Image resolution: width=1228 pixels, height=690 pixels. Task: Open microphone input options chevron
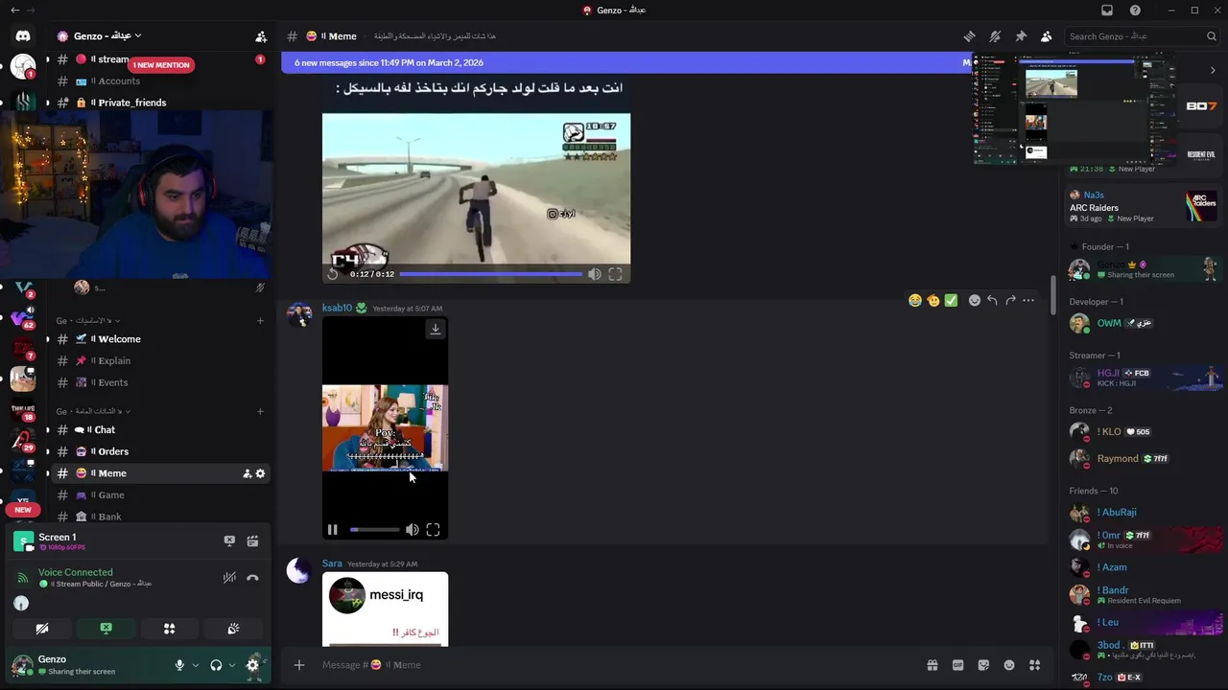click(x=196, y=665)
